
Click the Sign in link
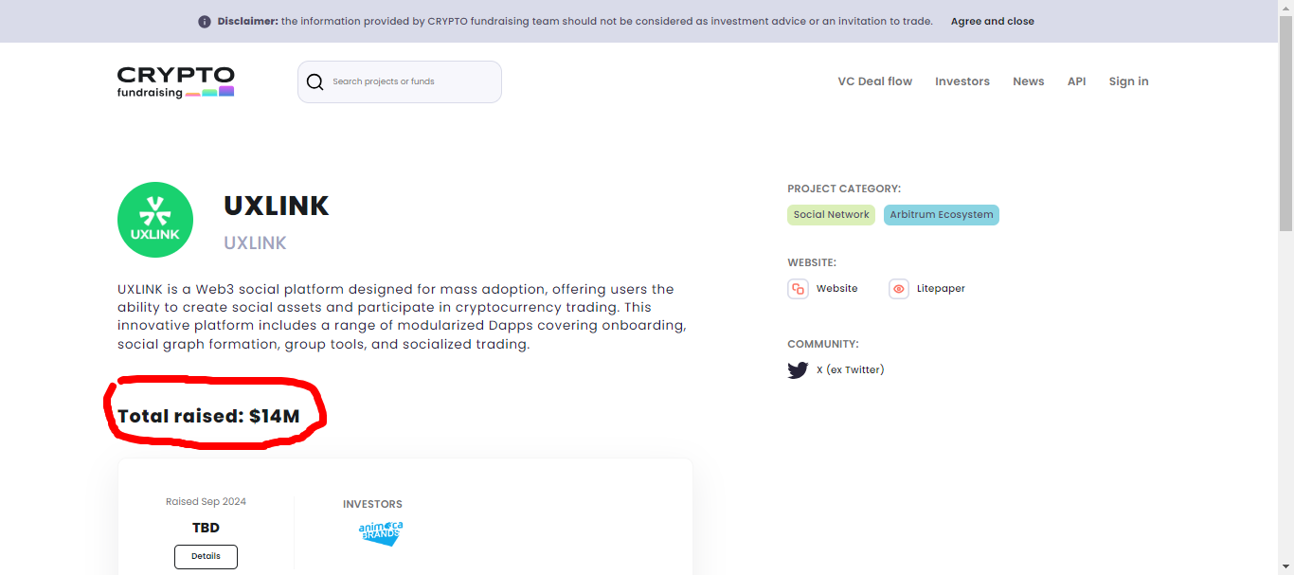tap(1128, 81)
